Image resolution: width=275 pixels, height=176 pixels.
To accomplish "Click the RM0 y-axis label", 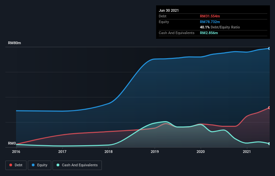I will 12,144.
